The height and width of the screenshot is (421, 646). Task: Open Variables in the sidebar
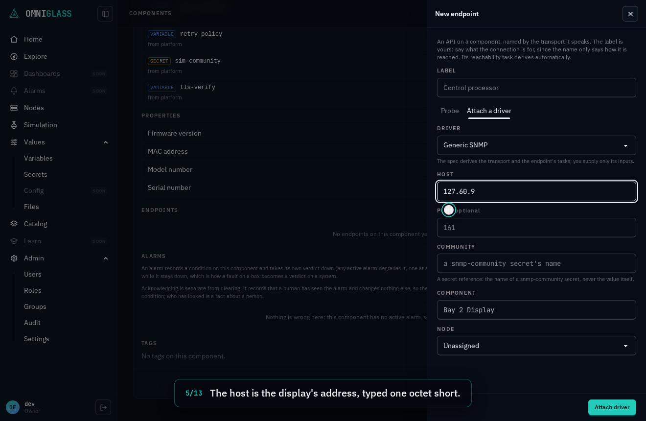click(x=38, y=158)
